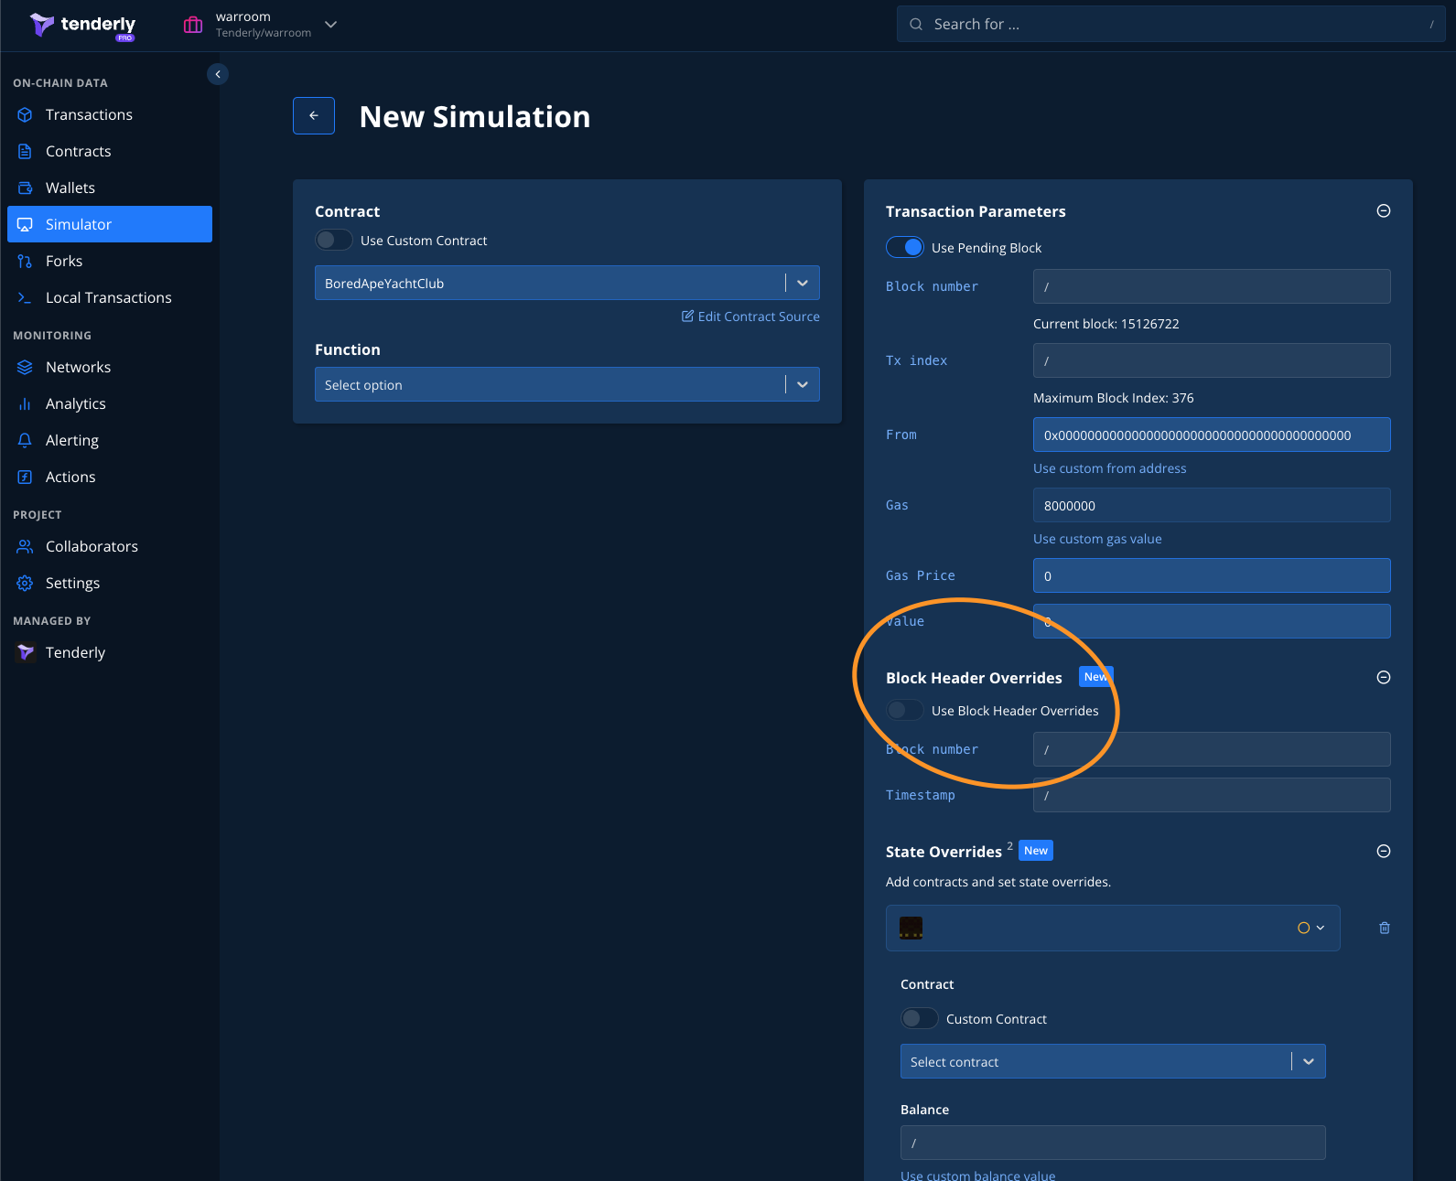Click the Alerting bell icon
Screen dimensions: 1456x1181
(25, 440)
